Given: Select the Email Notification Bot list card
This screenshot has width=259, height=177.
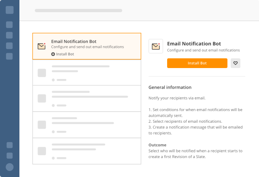Looking at the screenshot, I should [87, 46].
